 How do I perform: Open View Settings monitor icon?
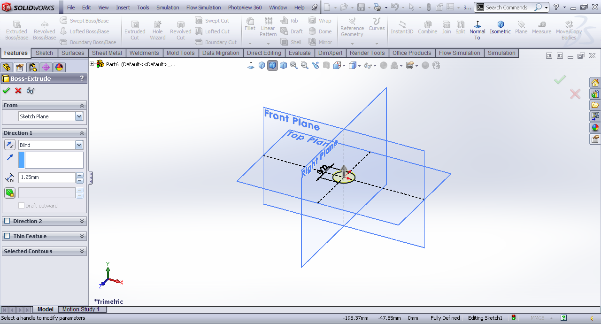(410, 66)
